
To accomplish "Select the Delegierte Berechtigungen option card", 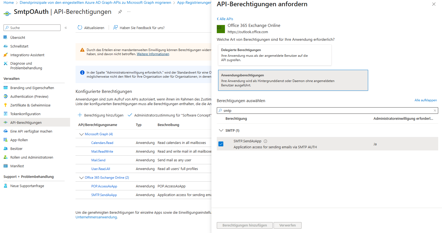I will 274,55.
